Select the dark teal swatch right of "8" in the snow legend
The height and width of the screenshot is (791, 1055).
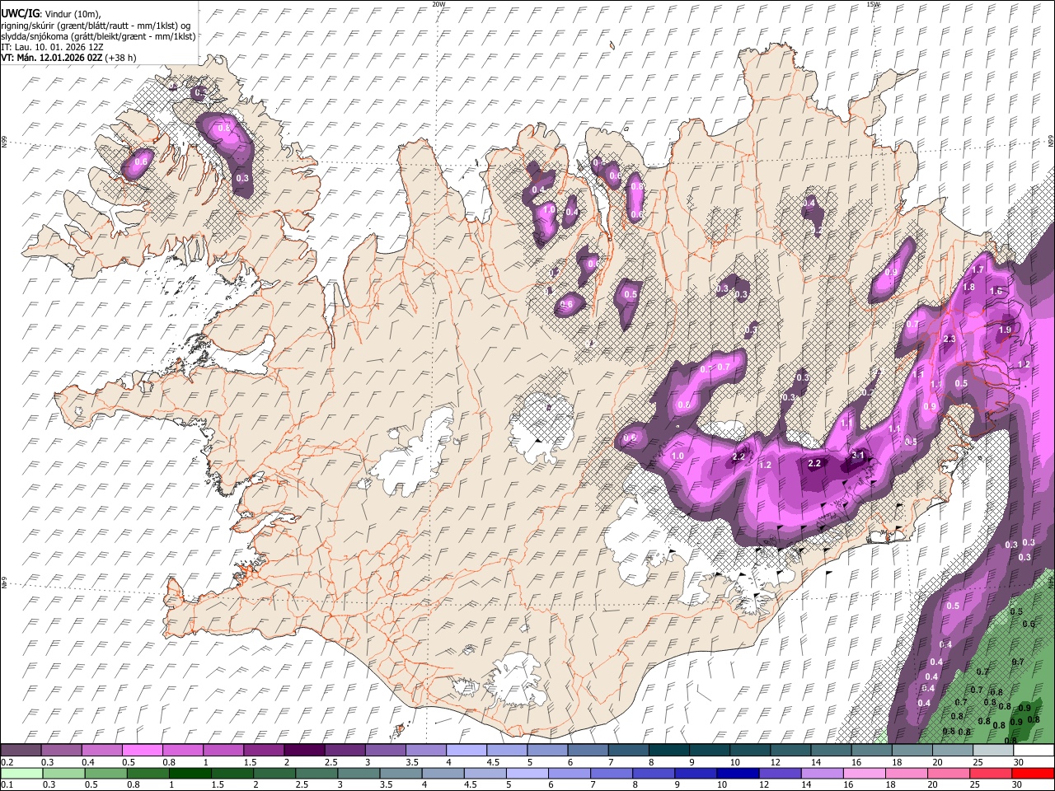[x=669, y=751]
